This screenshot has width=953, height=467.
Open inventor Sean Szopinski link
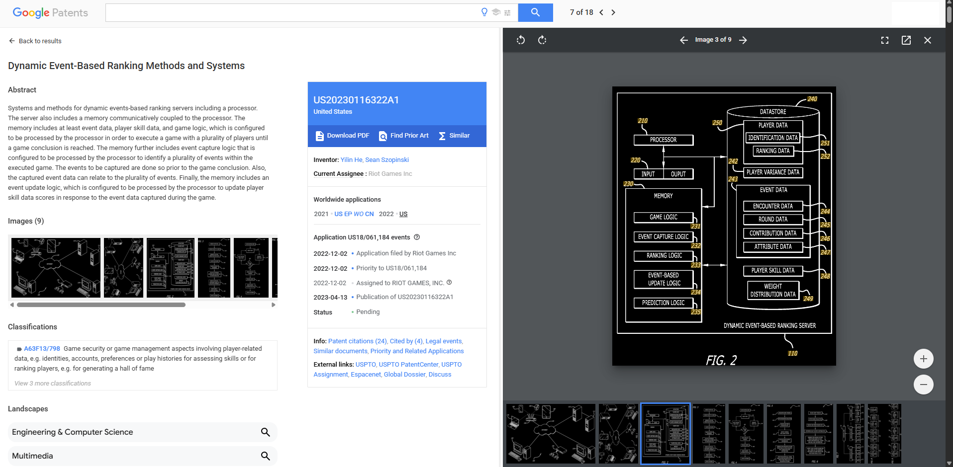(x=387, y=159)
